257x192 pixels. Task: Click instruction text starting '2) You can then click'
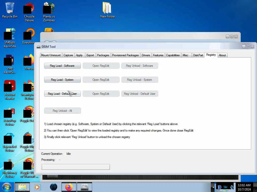[x=119, y=130]
